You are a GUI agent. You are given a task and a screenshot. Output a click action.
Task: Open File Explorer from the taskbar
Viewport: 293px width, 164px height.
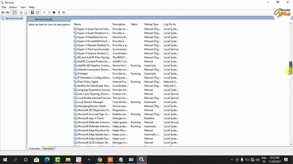tap(68, 160)
